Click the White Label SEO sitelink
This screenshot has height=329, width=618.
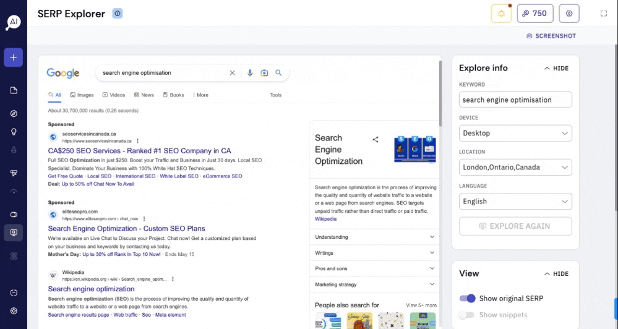pos(179,176)
